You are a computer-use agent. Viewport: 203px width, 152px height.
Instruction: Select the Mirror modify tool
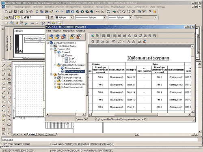pos(9,75)
